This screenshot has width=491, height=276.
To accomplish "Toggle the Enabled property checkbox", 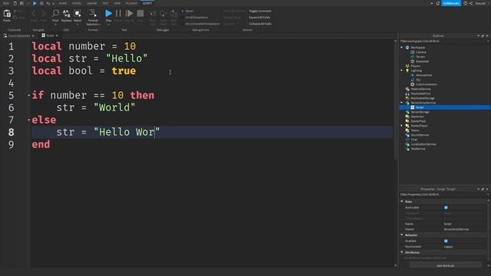I will pyautogui.click(x=446, y=241).
